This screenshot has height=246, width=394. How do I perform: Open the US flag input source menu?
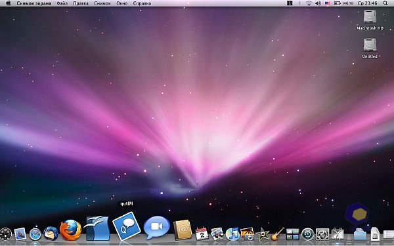pos(328,3)
